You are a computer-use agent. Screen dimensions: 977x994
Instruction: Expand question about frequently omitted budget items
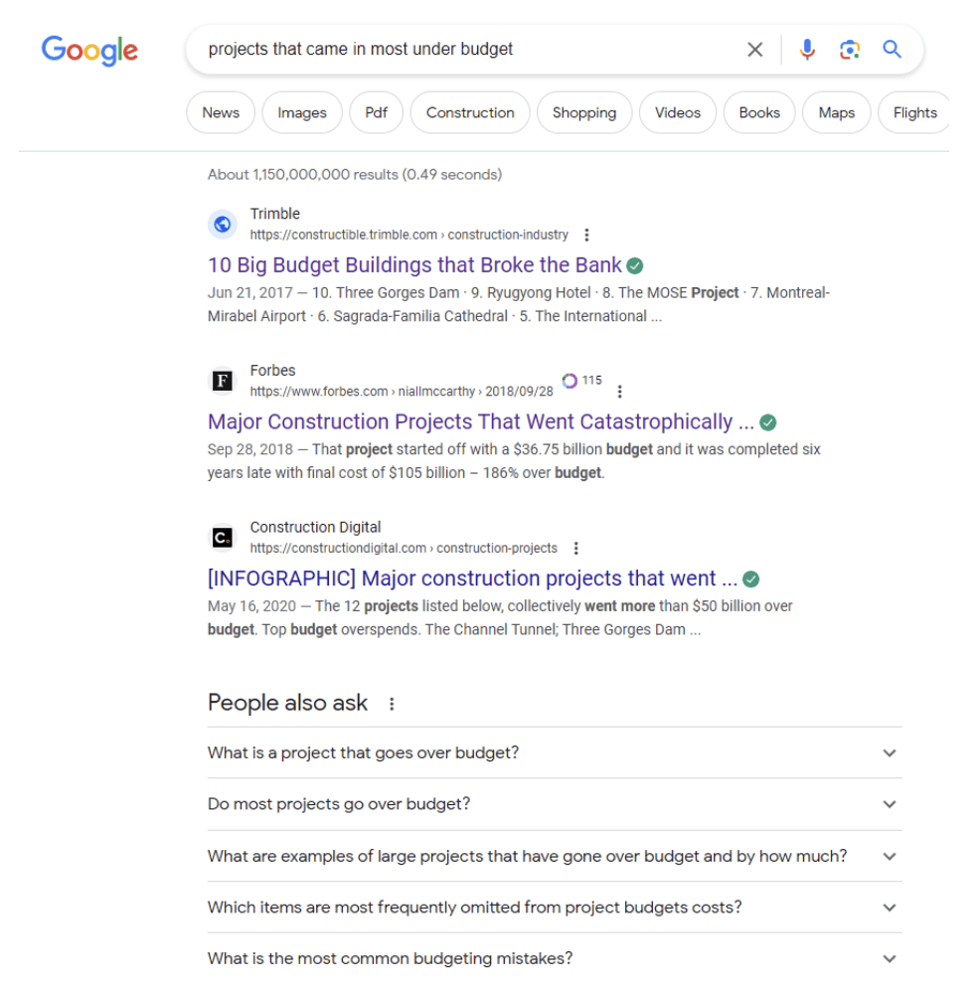[x=890, y=908]
